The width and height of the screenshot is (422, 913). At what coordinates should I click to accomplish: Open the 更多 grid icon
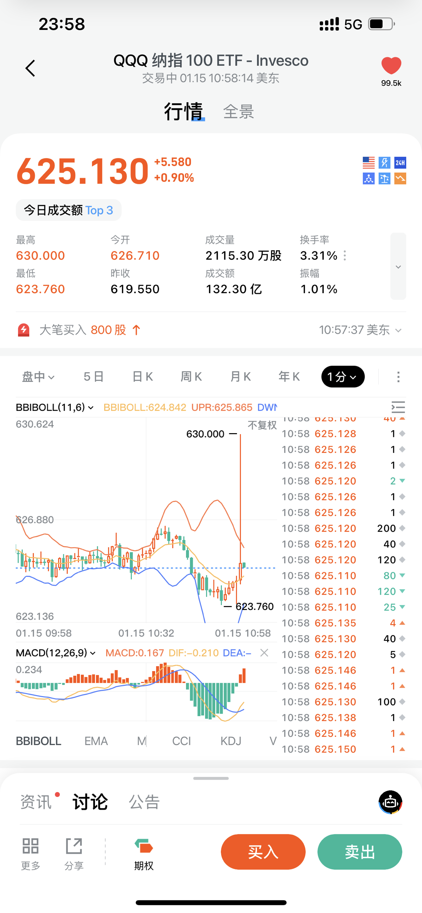[x=31, y=846]
